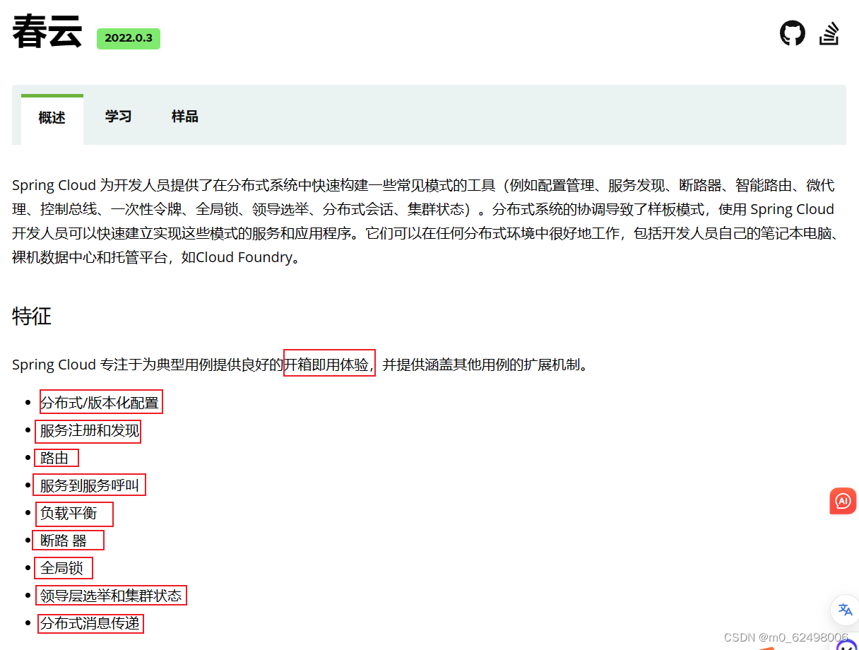Click the 春云 page title
Viewport: 859px width, 650px height.
[47, 32]
